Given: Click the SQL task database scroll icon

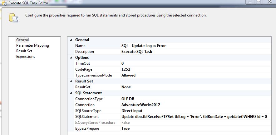Looking at the screenshot, I should pyautogui.click(x=13, y=18).
